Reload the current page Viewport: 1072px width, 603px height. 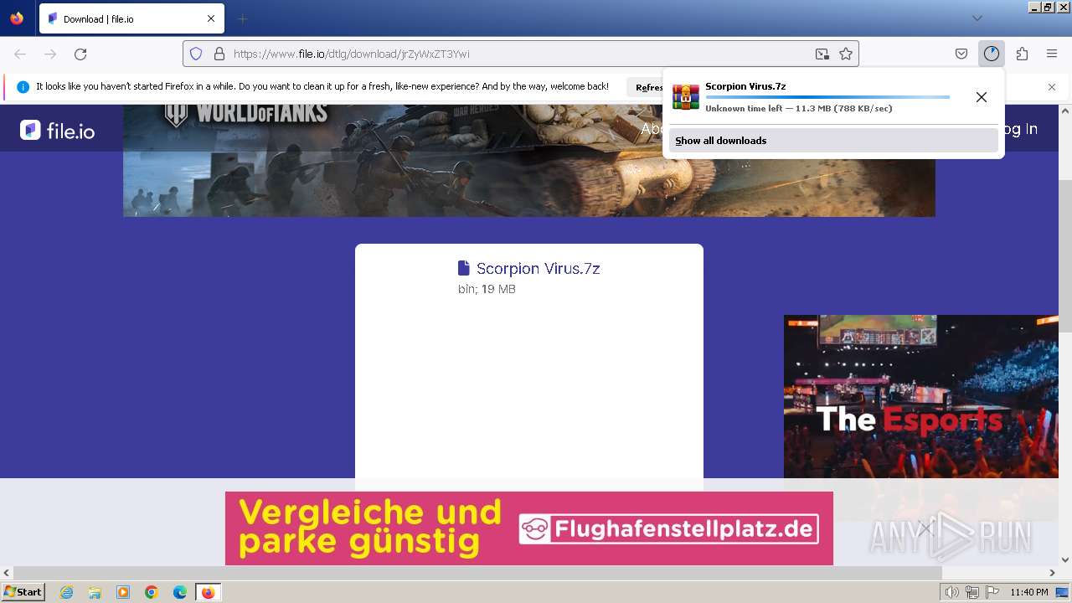80,54
